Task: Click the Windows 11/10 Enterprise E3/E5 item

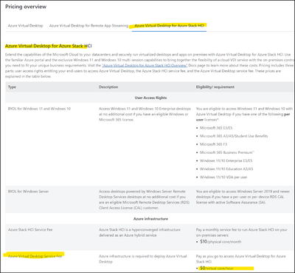Action: [226, 161]
